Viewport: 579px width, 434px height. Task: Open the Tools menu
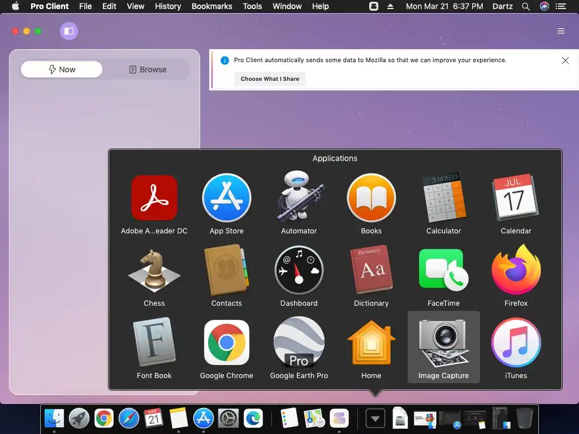click(252, 6)
